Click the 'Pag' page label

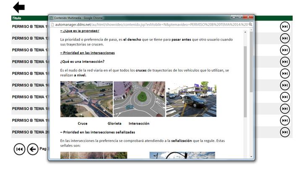[x=43, y=149]
